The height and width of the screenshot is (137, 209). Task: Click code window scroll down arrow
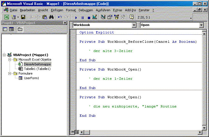tap(204, 128)
